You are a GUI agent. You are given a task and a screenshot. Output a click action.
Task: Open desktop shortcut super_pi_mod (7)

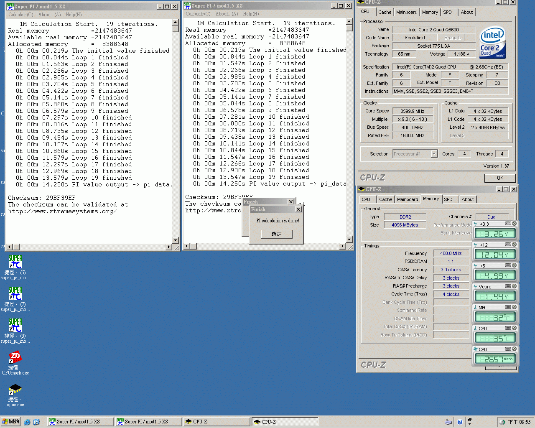tap(15, 298)
